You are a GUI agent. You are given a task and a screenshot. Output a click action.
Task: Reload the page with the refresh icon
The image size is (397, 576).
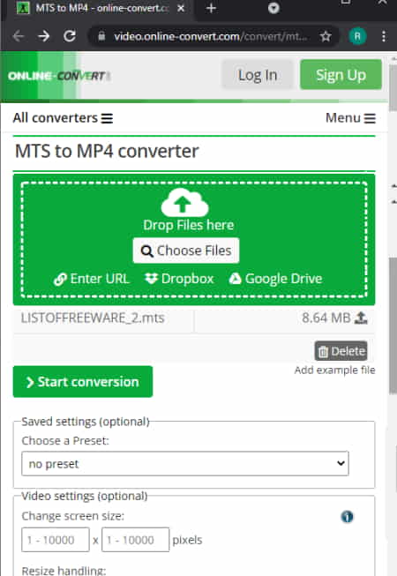click(70, 36)
